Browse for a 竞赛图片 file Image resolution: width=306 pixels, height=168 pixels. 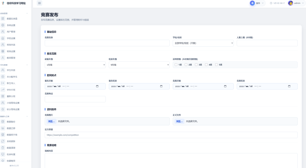coord(51,121)
